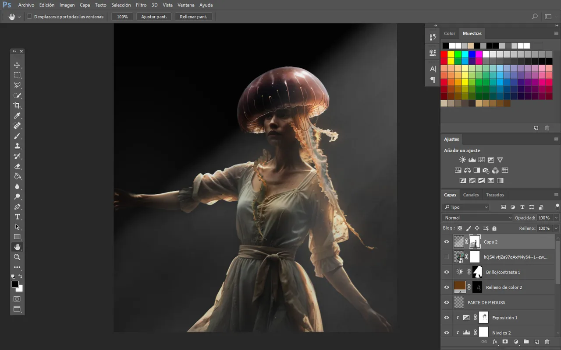
Task: Select the Eraser tool
Action: [17, 166]
